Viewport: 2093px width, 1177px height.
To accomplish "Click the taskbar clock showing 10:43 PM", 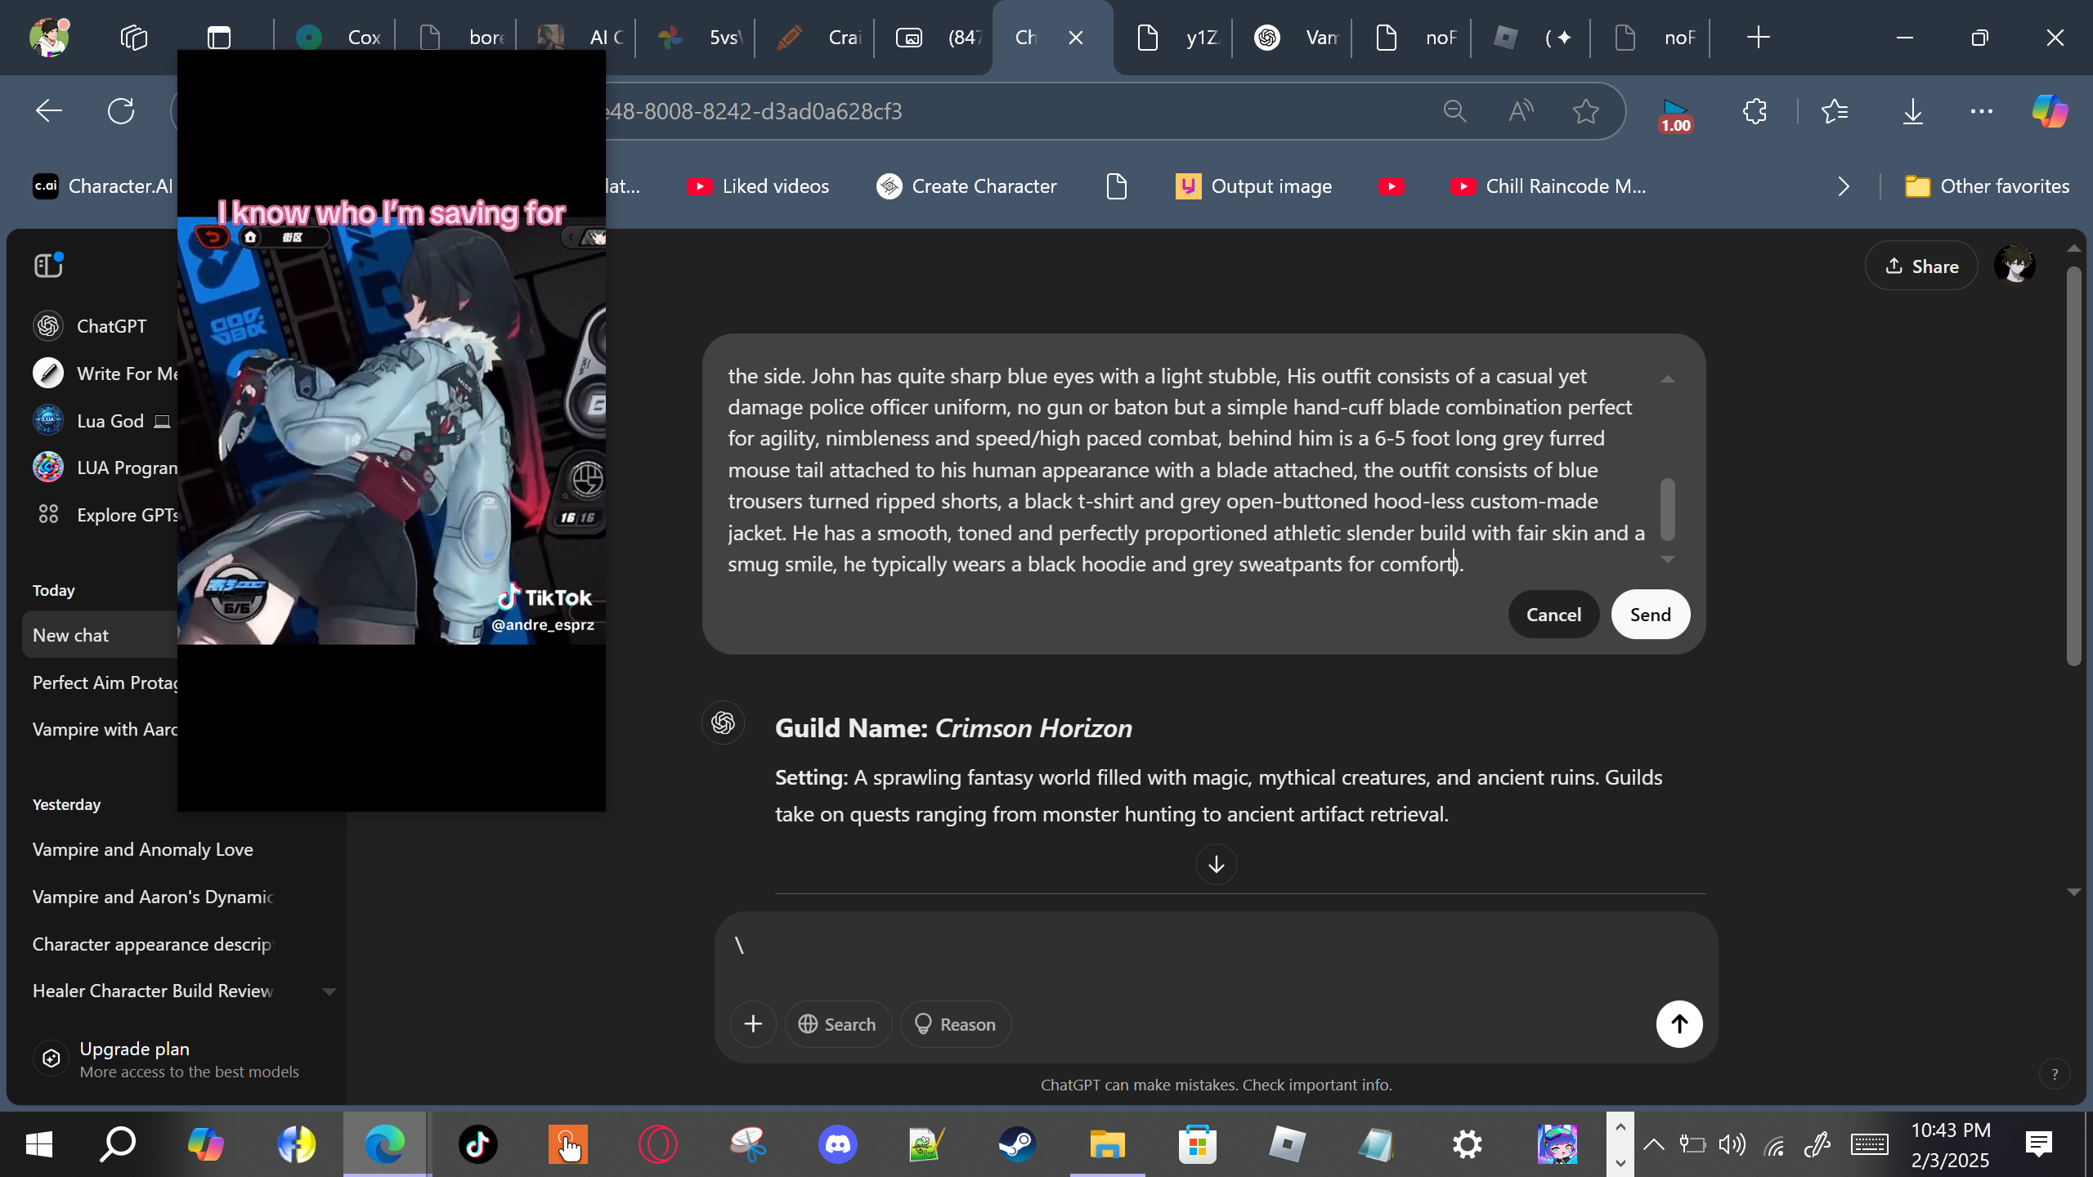I will [1950, 1144].
